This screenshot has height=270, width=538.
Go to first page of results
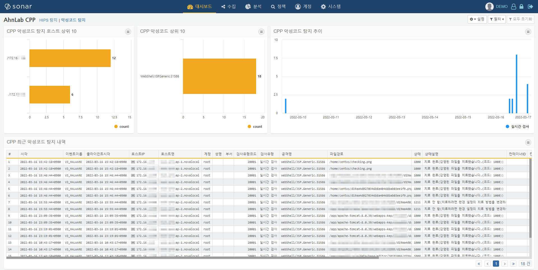pos(479,264)
